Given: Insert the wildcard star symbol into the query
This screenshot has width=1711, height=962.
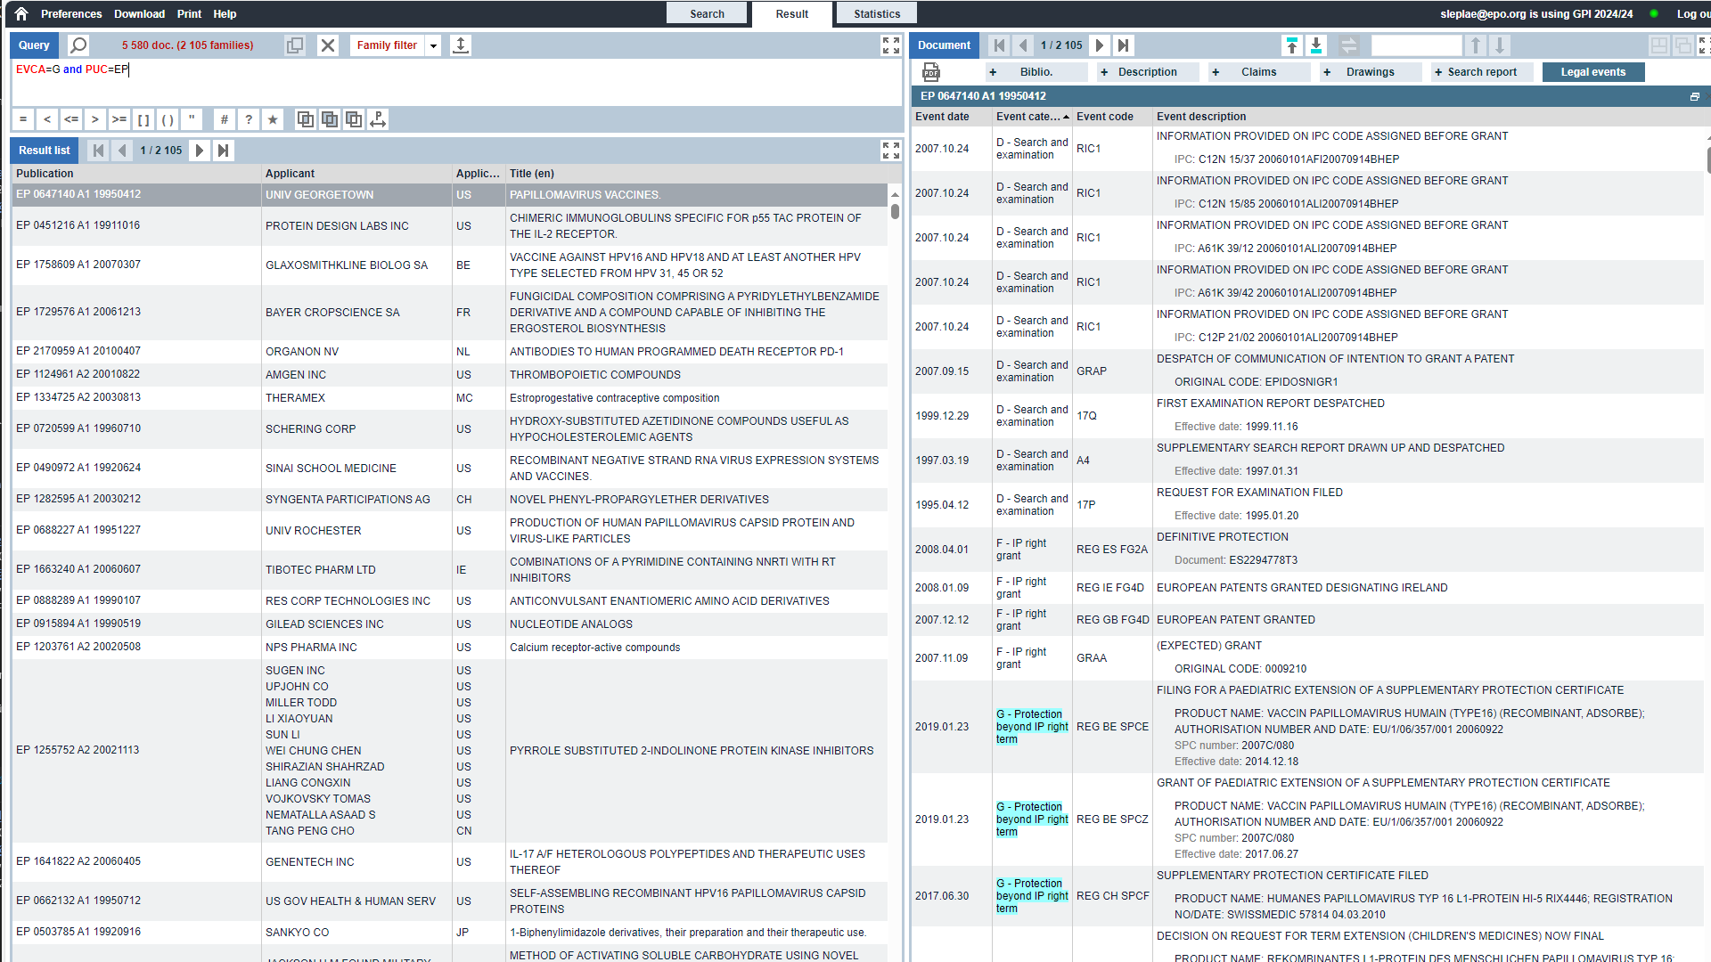Looking at the screenshot, I should (273, 118).
